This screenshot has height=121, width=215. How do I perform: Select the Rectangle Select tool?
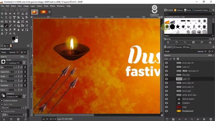tap(10, 13)
